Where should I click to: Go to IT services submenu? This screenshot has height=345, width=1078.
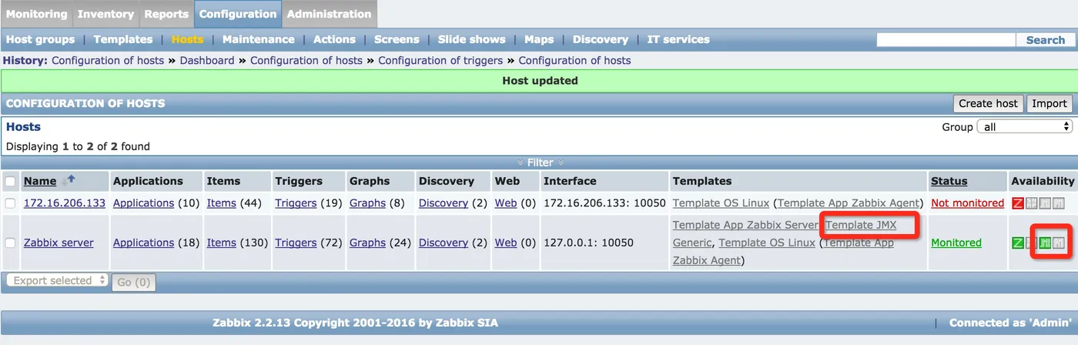pos(678,39)
